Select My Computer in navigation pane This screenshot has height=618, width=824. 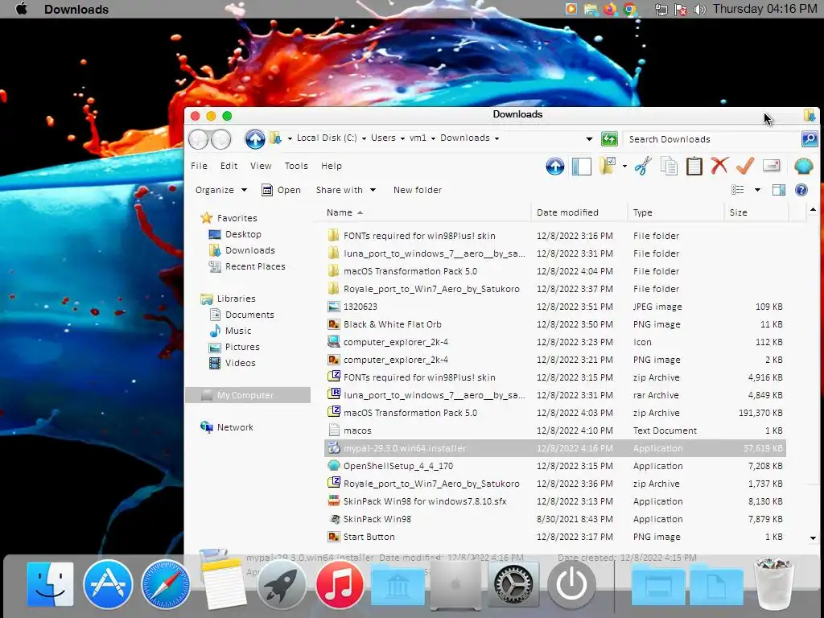click(248, 395)
